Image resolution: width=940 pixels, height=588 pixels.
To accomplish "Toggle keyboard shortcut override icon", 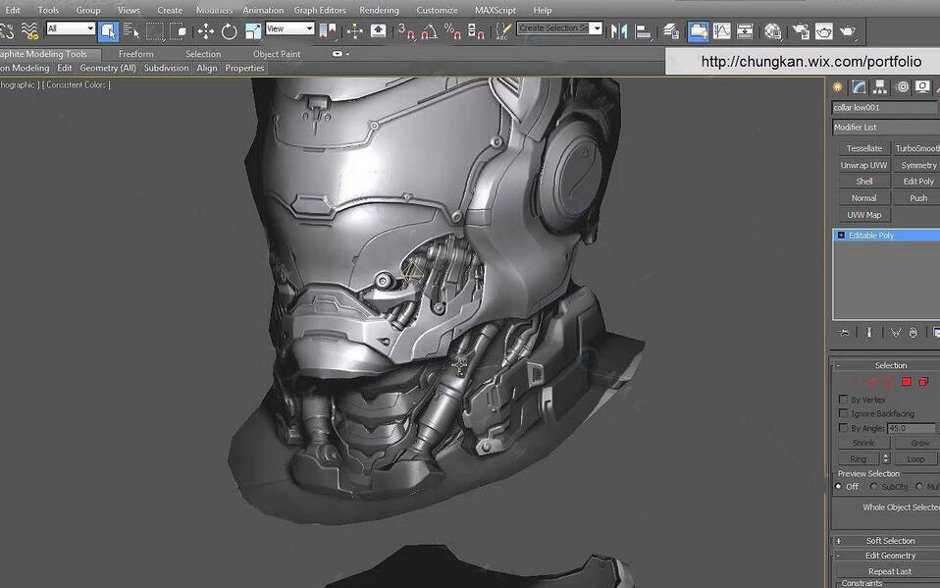I will tap(379, 31).
